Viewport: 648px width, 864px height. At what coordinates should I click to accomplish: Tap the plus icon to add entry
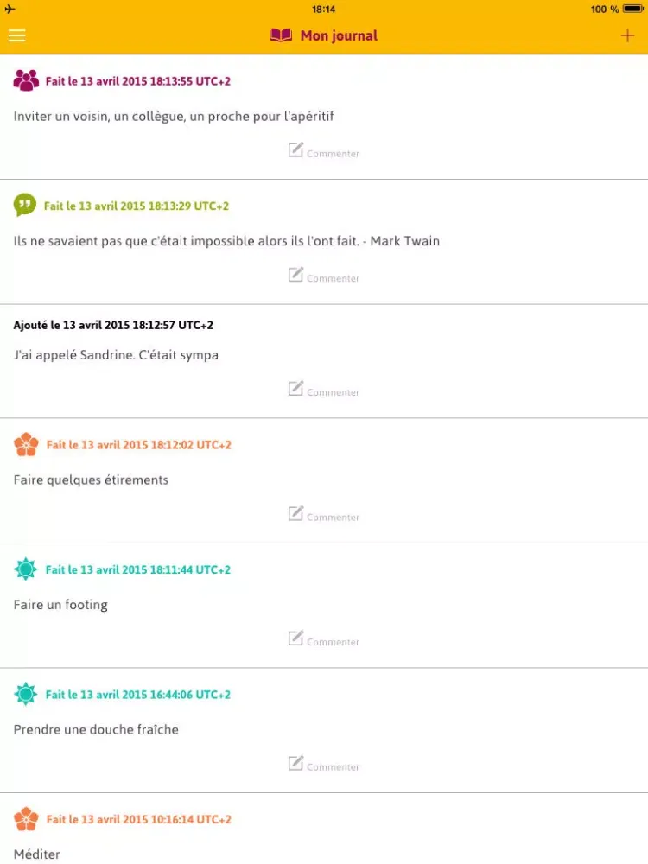click(x=627, y=35)
